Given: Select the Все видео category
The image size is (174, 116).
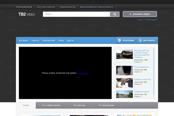Looking at the screenshot, I should click(23, 41).
